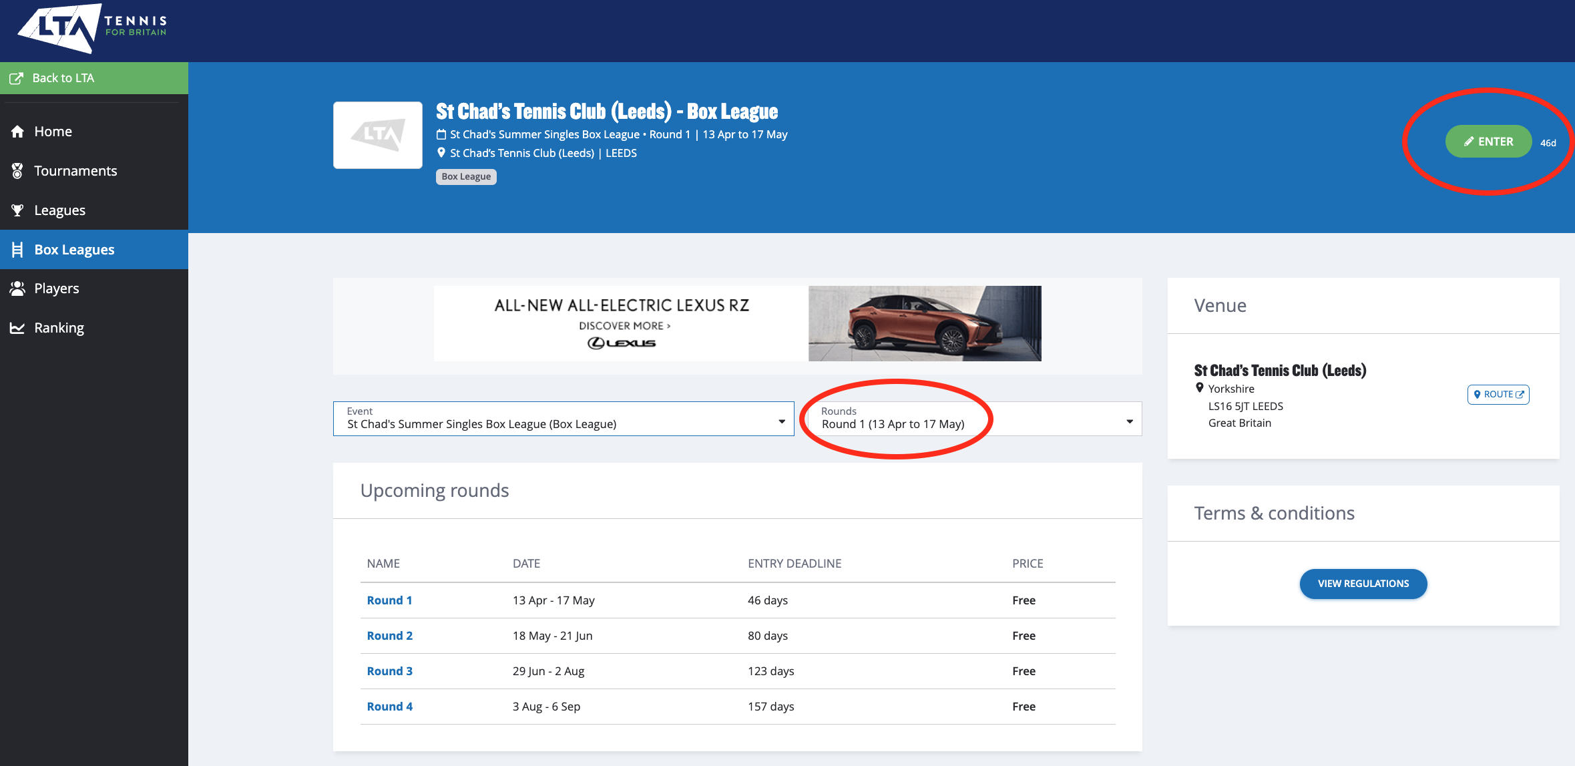Click the Ranking chart icon
The width and height of the screenshot is (1575, 766).
pyautogui.click(x=17, y=328)
